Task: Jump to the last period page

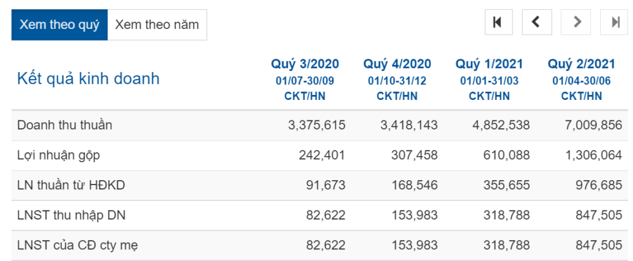Action: (x=615, y=22)
